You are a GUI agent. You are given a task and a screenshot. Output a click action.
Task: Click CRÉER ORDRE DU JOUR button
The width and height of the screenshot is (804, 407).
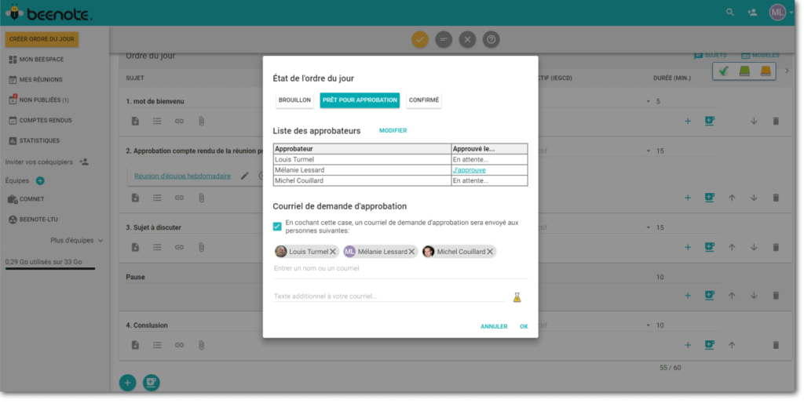click(x=42, y=39)
